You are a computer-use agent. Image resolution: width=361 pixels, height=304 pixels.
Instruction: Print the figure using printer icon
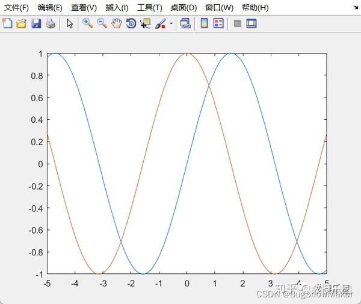click(x=51, y=23)
